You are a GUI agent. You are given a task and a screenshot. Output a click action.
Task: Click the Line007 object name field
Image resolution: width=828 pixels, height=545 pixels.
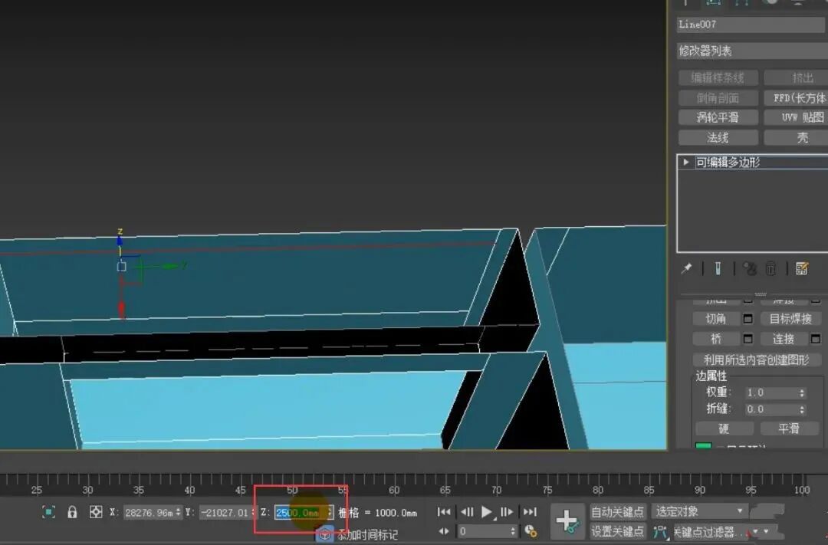click(x=752, y=25)
